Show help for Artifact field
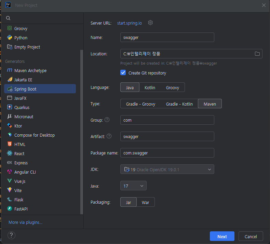This screenshot has height=244, width=270. pos(109,136)
